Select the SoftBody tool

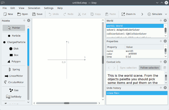coord(14,97)
